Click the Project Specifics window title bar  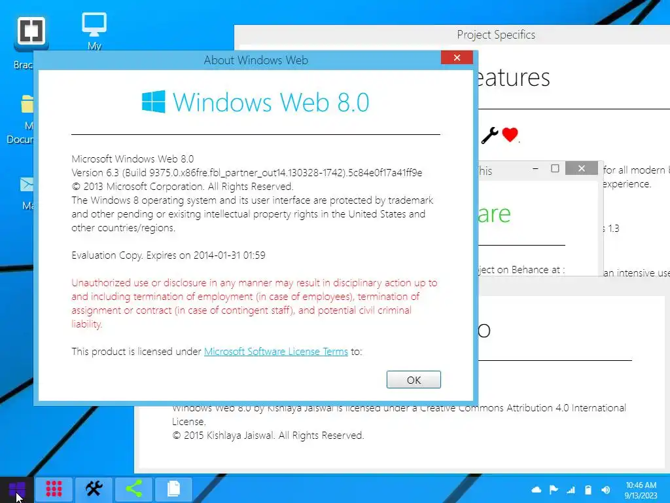[x=452, y=35]
